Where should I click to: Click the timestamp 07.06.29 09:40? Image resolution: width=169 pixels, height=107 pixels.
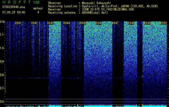click(14, 12)
